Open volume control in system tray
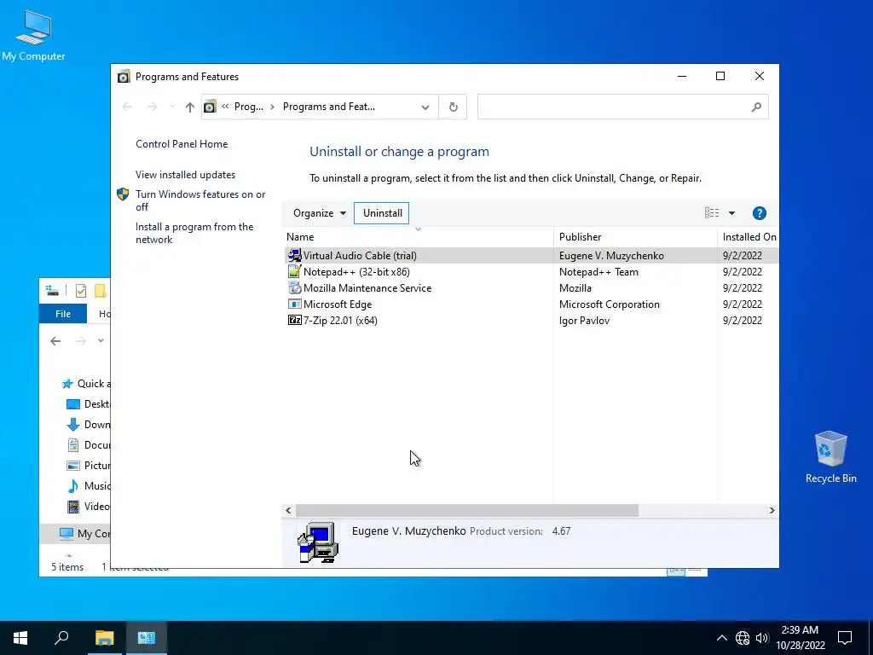This screenshot has width=873, height=655. point(762,638)
